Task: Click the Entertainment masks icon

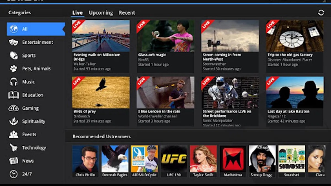Action: [x=14, y=42]
